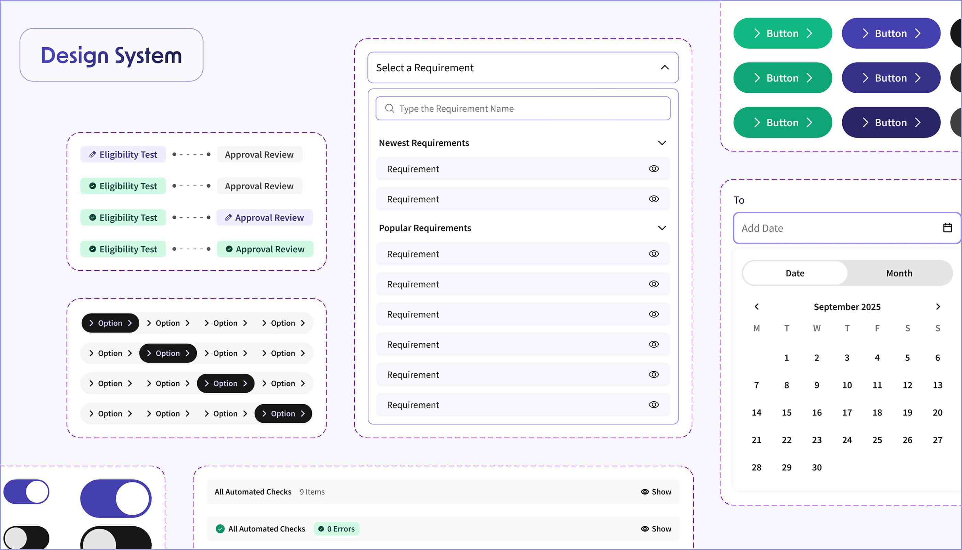Select the dark Option pill in the first row
Viewport: 962px width, 550px height.
point(110,323)
